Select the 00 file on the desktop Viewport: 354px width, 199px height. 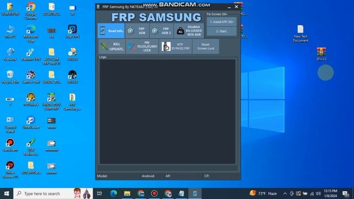pos(72,11)
